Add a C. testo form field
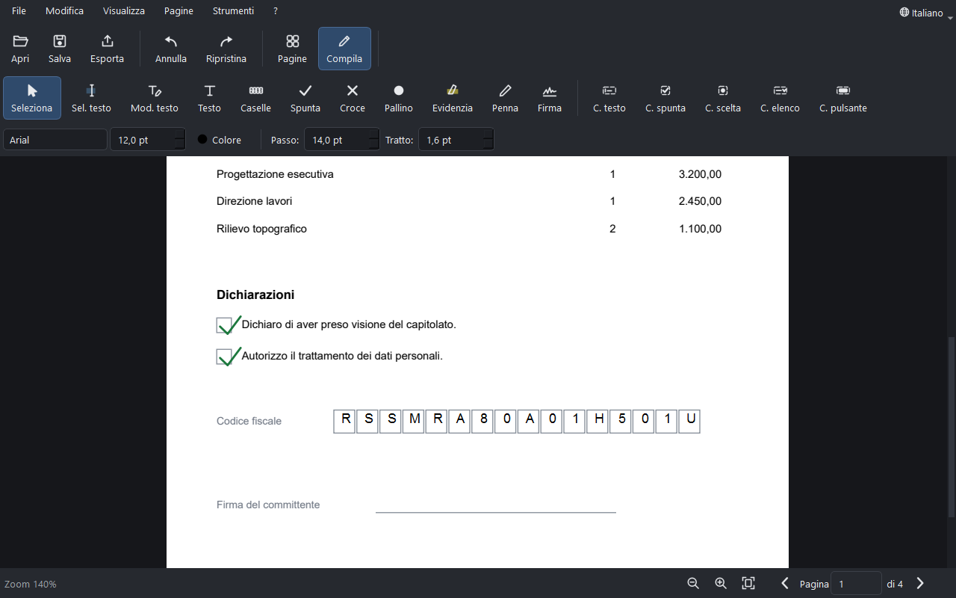The width and height of the screenshot is (956, 598). [609, 98]
